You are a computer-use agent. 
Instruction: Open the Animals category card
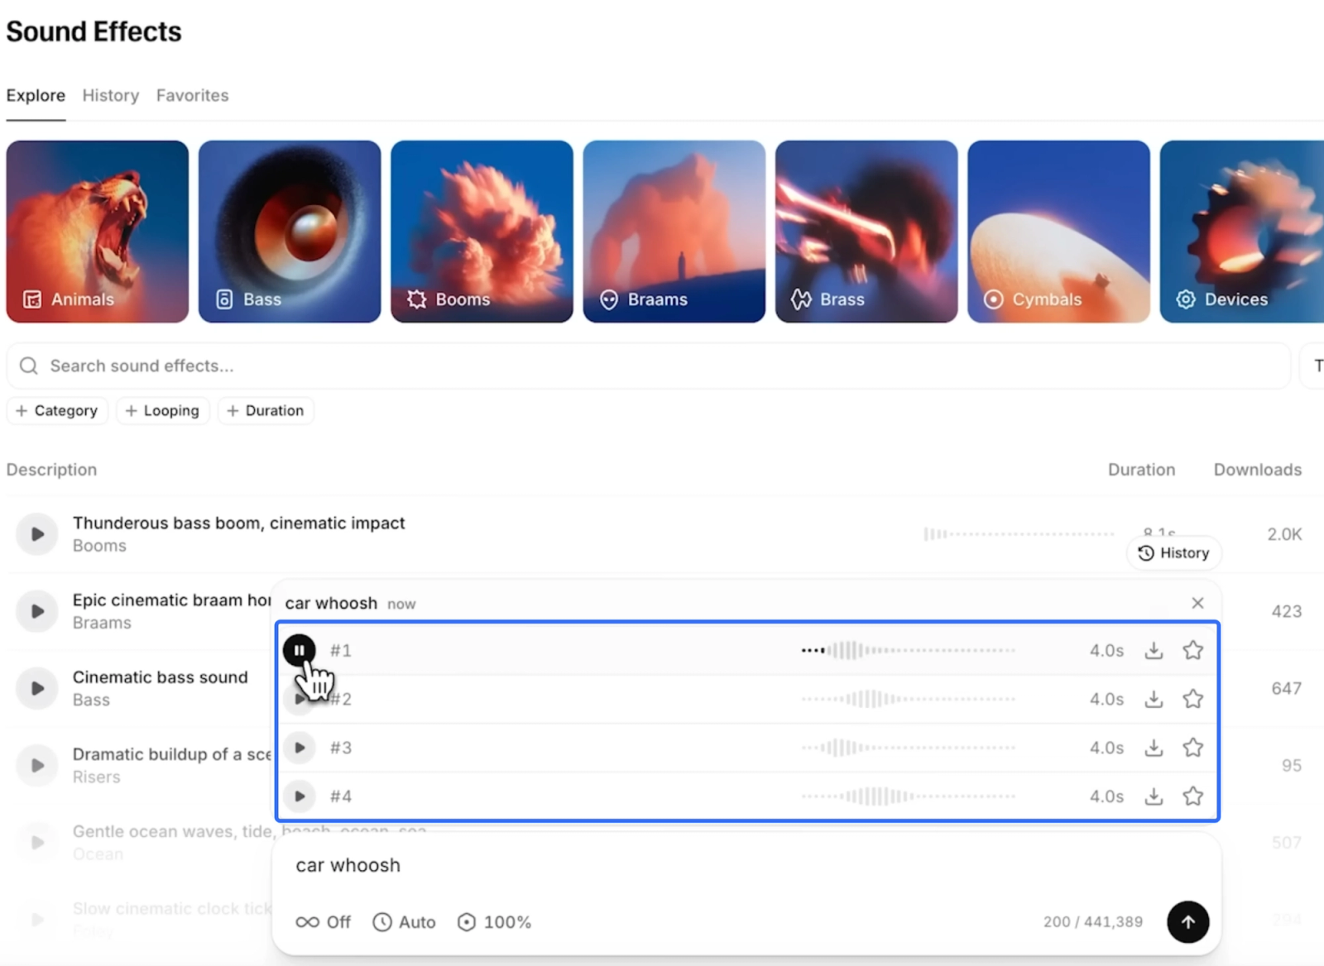(98, 232)
